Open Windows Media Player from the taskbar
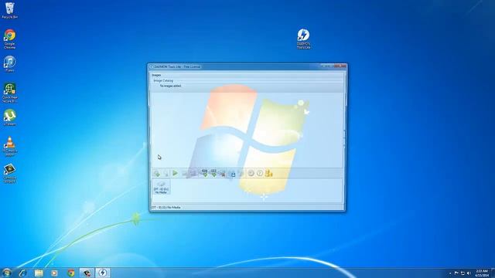This screenshot has width=495, height=278. 55,273
